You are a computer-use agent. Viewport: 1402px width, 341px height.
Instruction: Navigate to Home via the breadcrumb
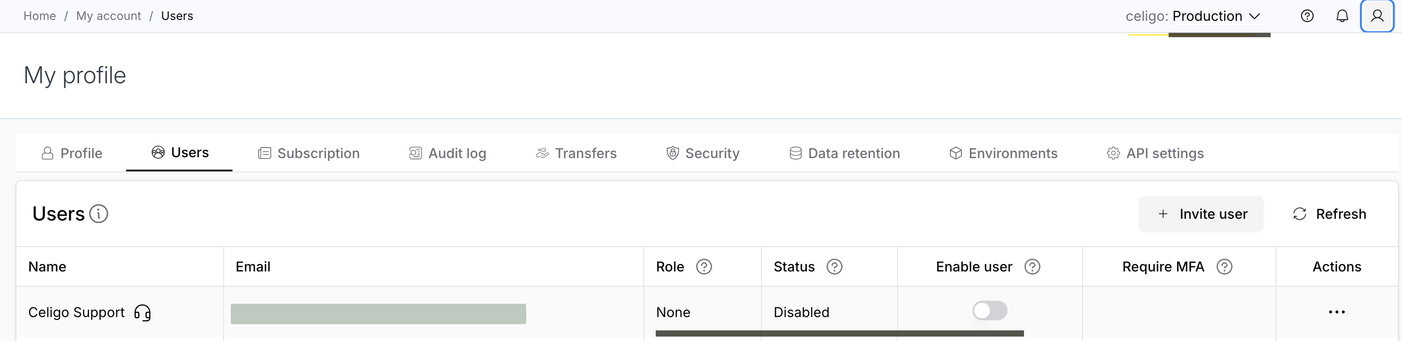point(39,16)
